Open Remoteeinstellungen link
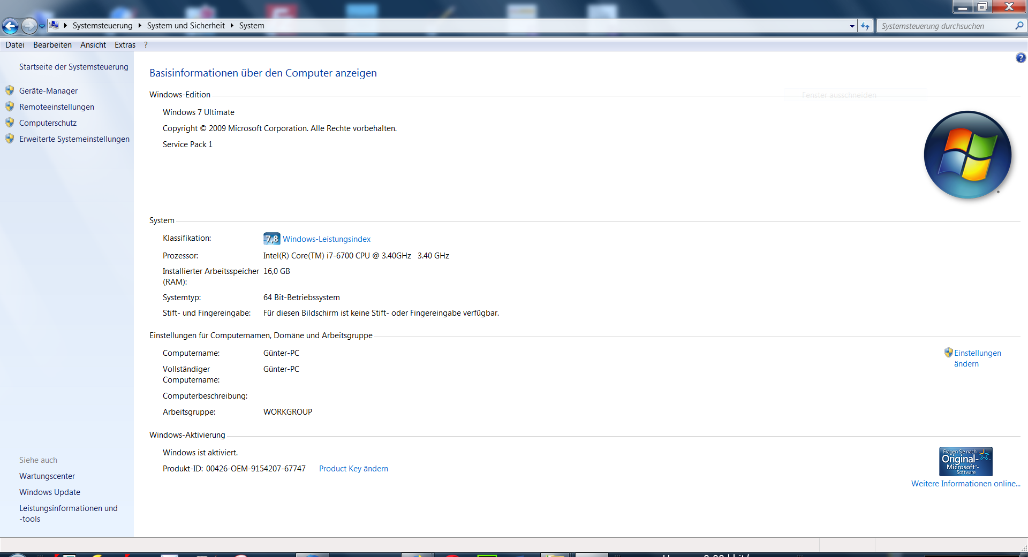 (x=57, y=107)
